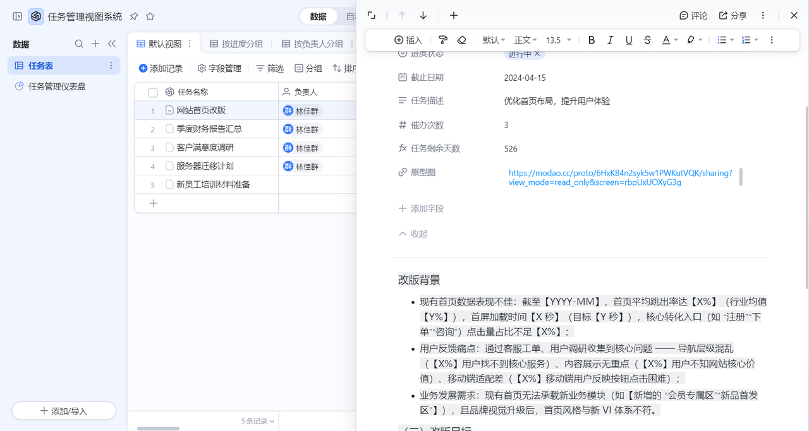Click 添加记录 button

click(161, 68)
